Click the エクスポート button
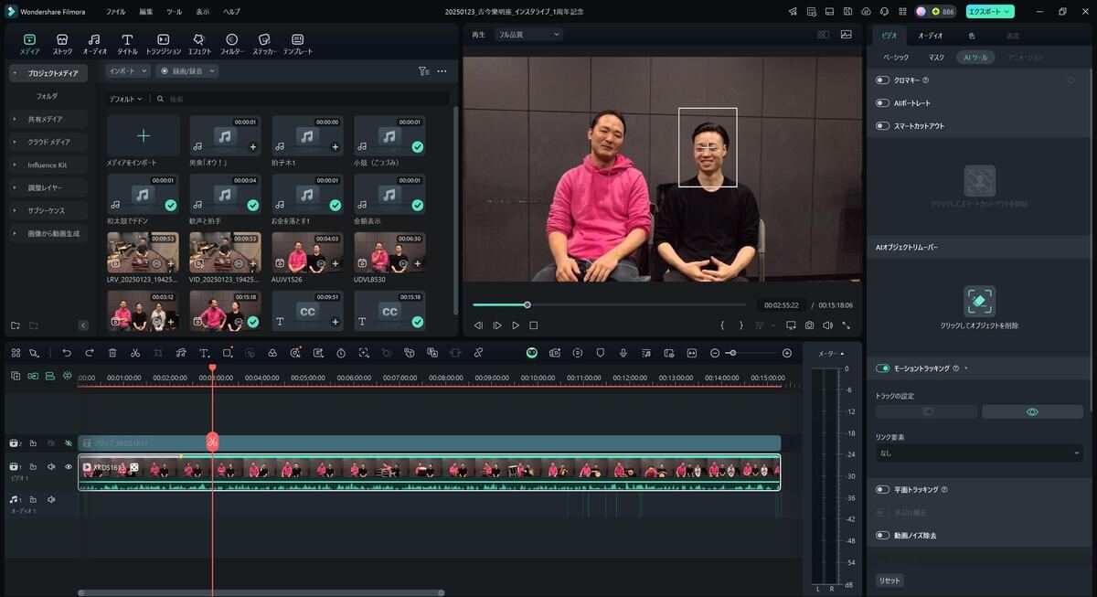Image resolution: width=1097 pixels, height=597 pixels. (x=990, y=12)
